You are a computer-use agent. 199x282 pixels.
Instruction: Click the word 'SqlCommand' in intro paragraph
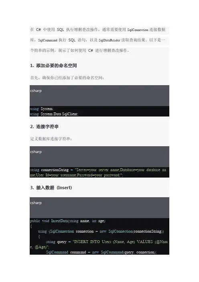(48, 40)
